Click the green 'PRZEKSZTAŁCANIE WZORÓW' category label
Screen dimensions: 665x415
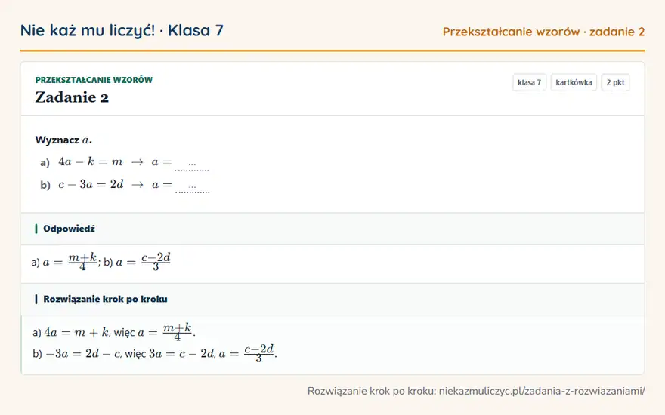(x=94, y=80)
